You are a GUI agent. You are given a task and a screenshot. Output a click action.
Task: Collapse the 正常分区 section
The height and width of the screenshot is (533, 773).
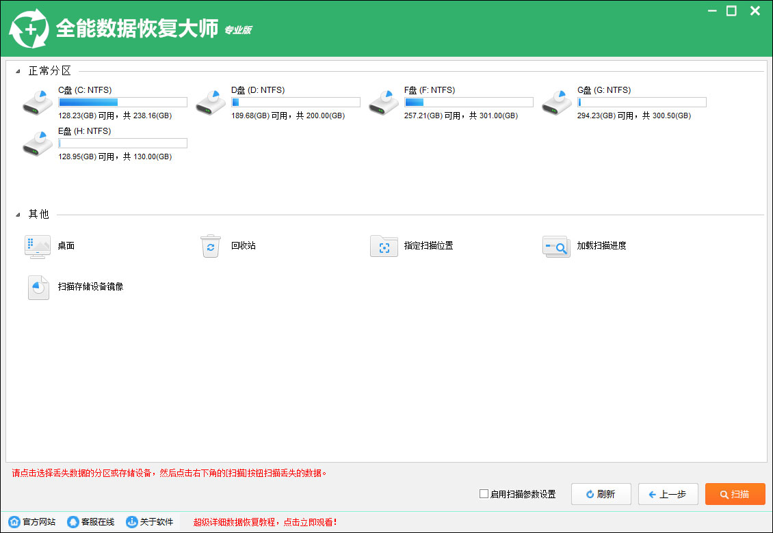click(19, 70)
